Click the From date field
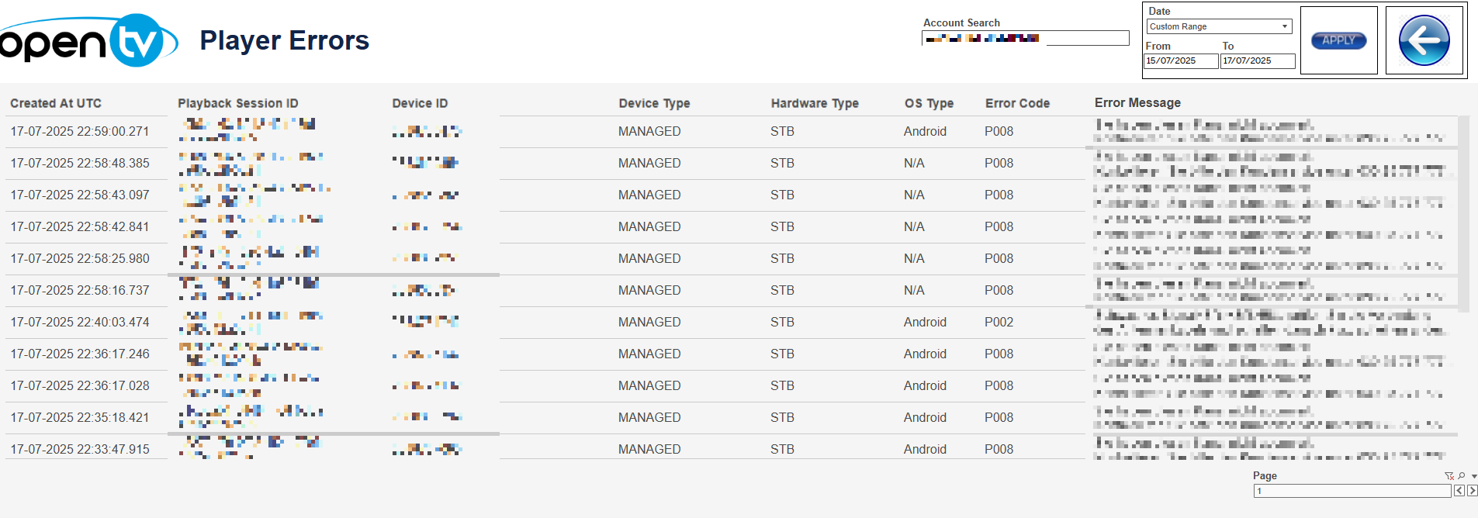 (1181, 60)
